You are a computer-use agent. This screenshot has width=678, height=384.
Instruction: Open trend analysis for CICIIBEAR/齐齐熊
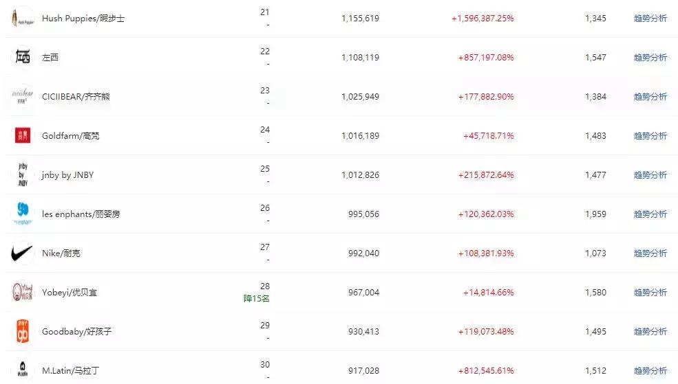click(x=650, y=97)
